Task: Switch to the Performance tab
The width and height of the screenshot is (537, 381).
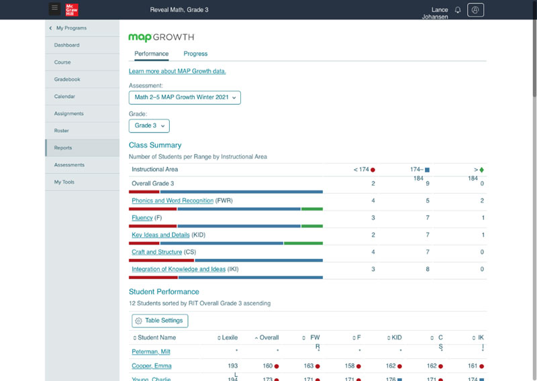Action: click(x=152, y=54)
